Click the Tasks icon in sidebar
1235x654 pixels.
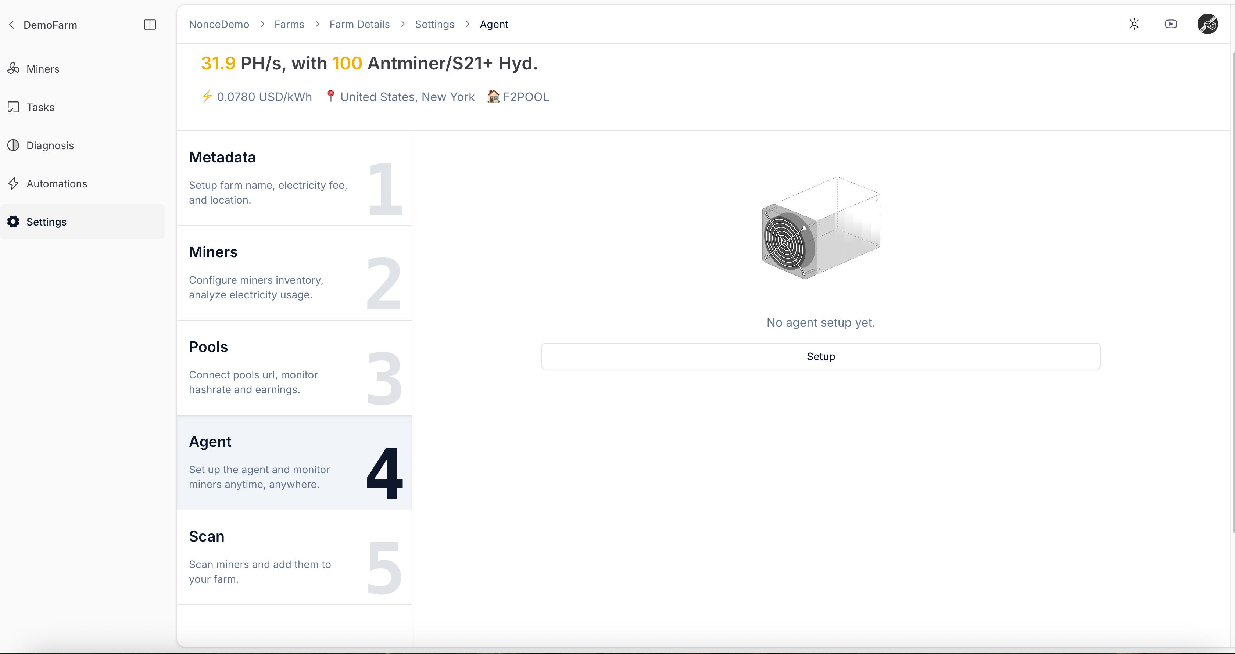pos(14,107)
